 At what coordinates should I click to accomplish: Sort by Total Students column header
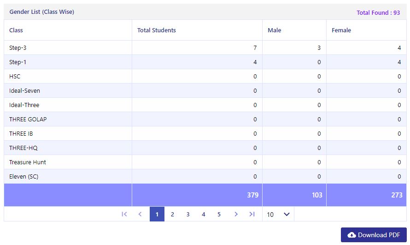coord(156,30)
